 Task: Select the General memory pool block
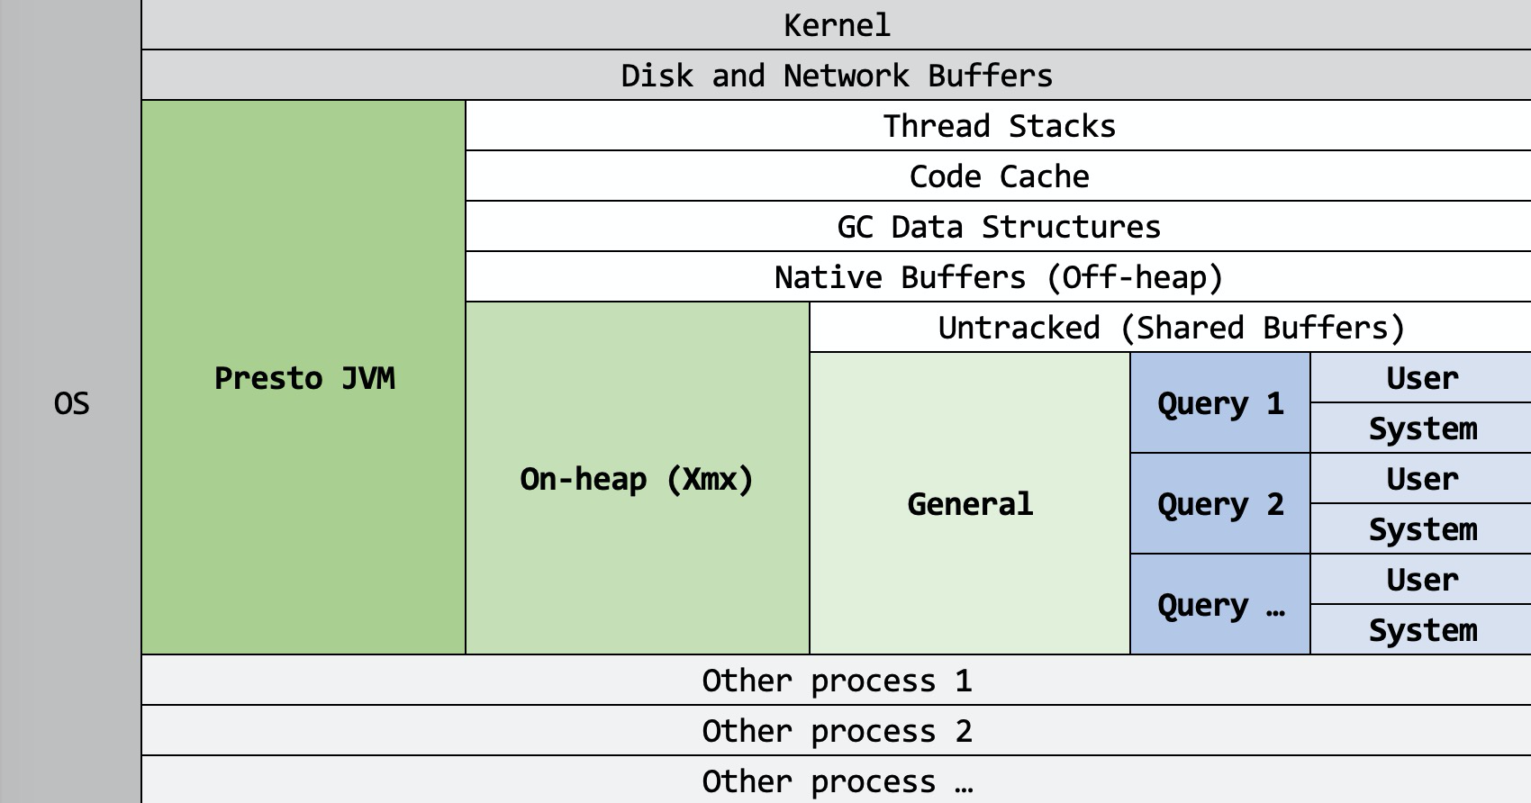[970, 504]
